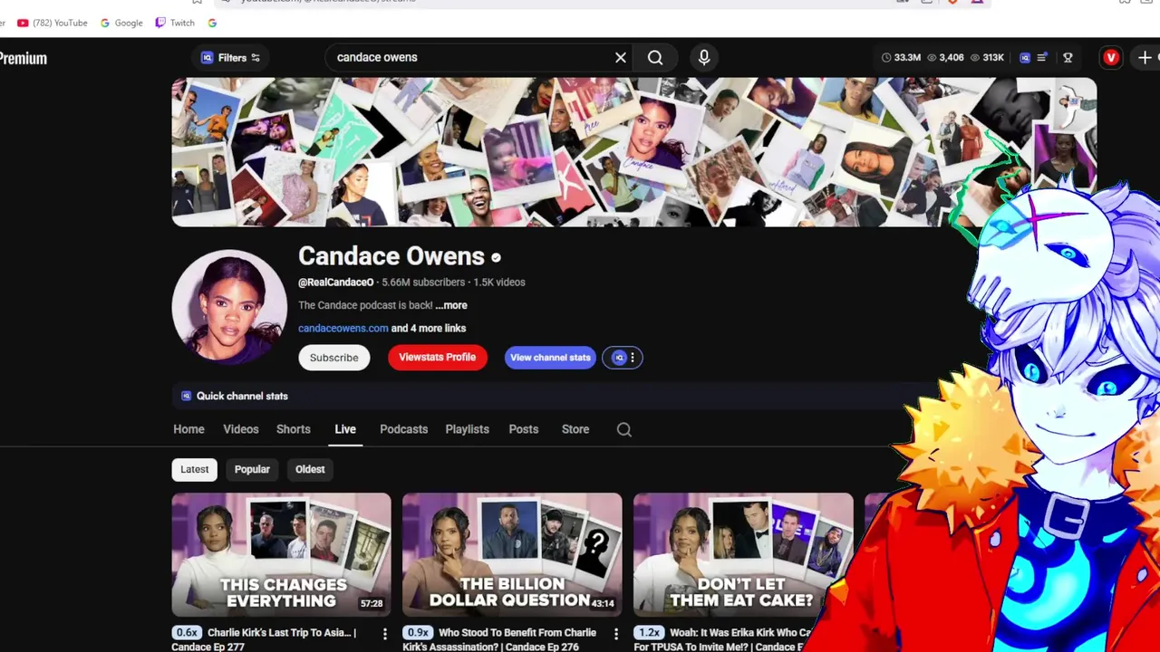
Task: Go to the Playlists tab
Action: pyautogui.click(x=467, y=429)
